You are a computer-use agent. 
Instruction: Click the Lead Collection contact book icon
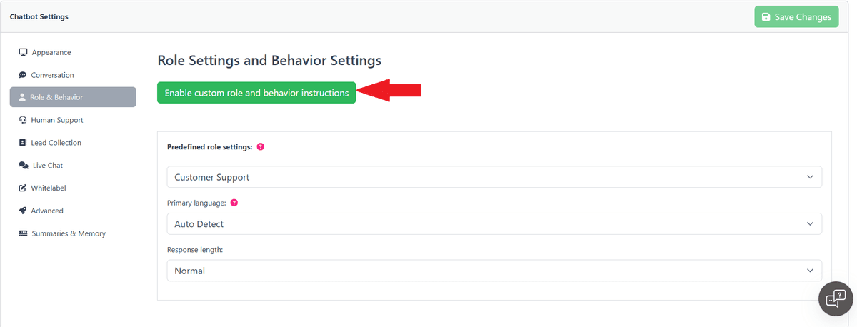tap(23, 143)
